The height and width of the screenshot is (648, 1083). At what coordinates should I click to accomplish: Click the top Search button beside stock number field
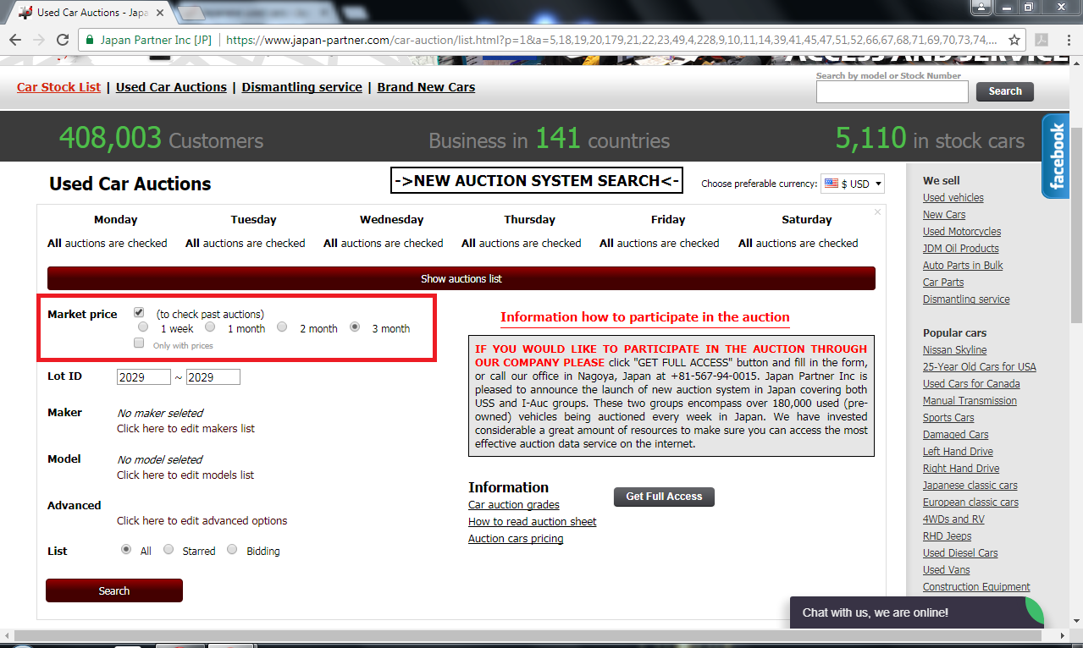(x=1005, y=91)
